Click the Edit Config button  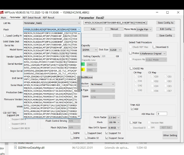pyautogui.click(x=166, y=29)
